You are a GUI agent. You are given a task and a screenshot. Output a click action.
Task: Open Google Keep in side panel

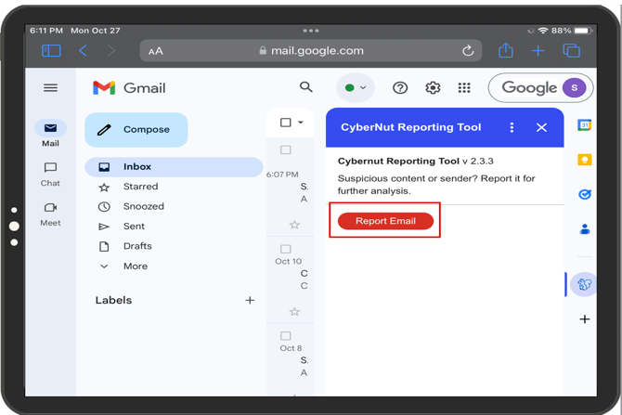point(585,160)
